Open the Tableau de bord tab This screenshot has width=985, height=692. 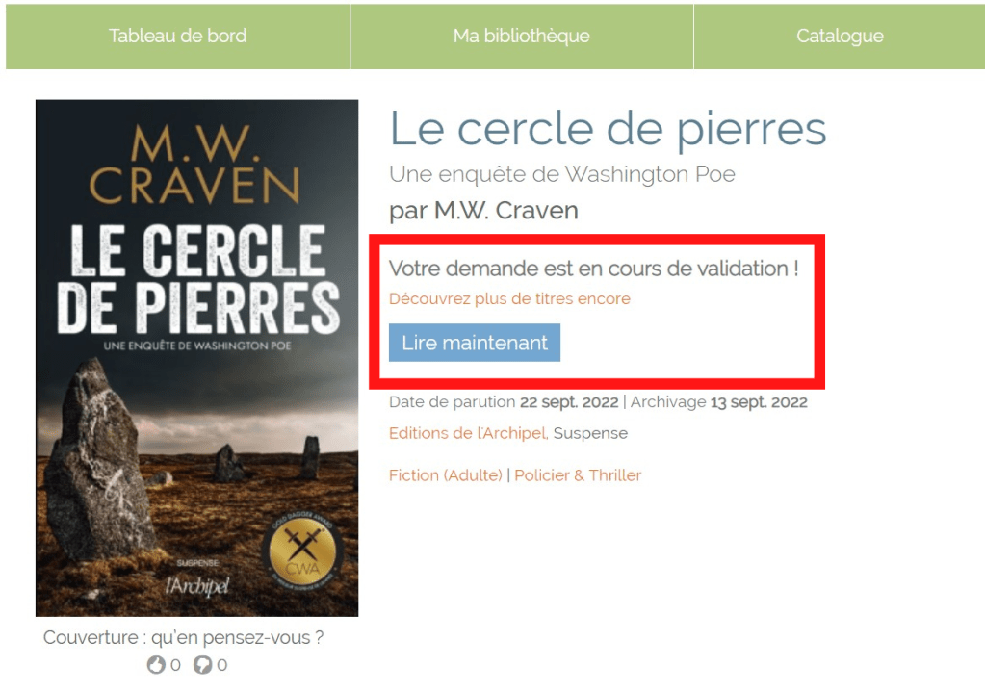178,37
